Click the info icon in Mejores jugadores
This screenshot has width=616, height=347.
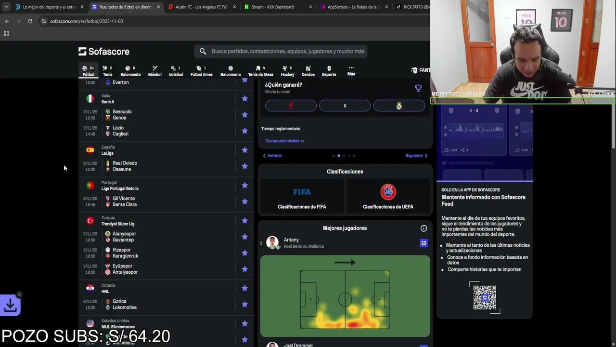pyautogui.click(x=423, y=228)
